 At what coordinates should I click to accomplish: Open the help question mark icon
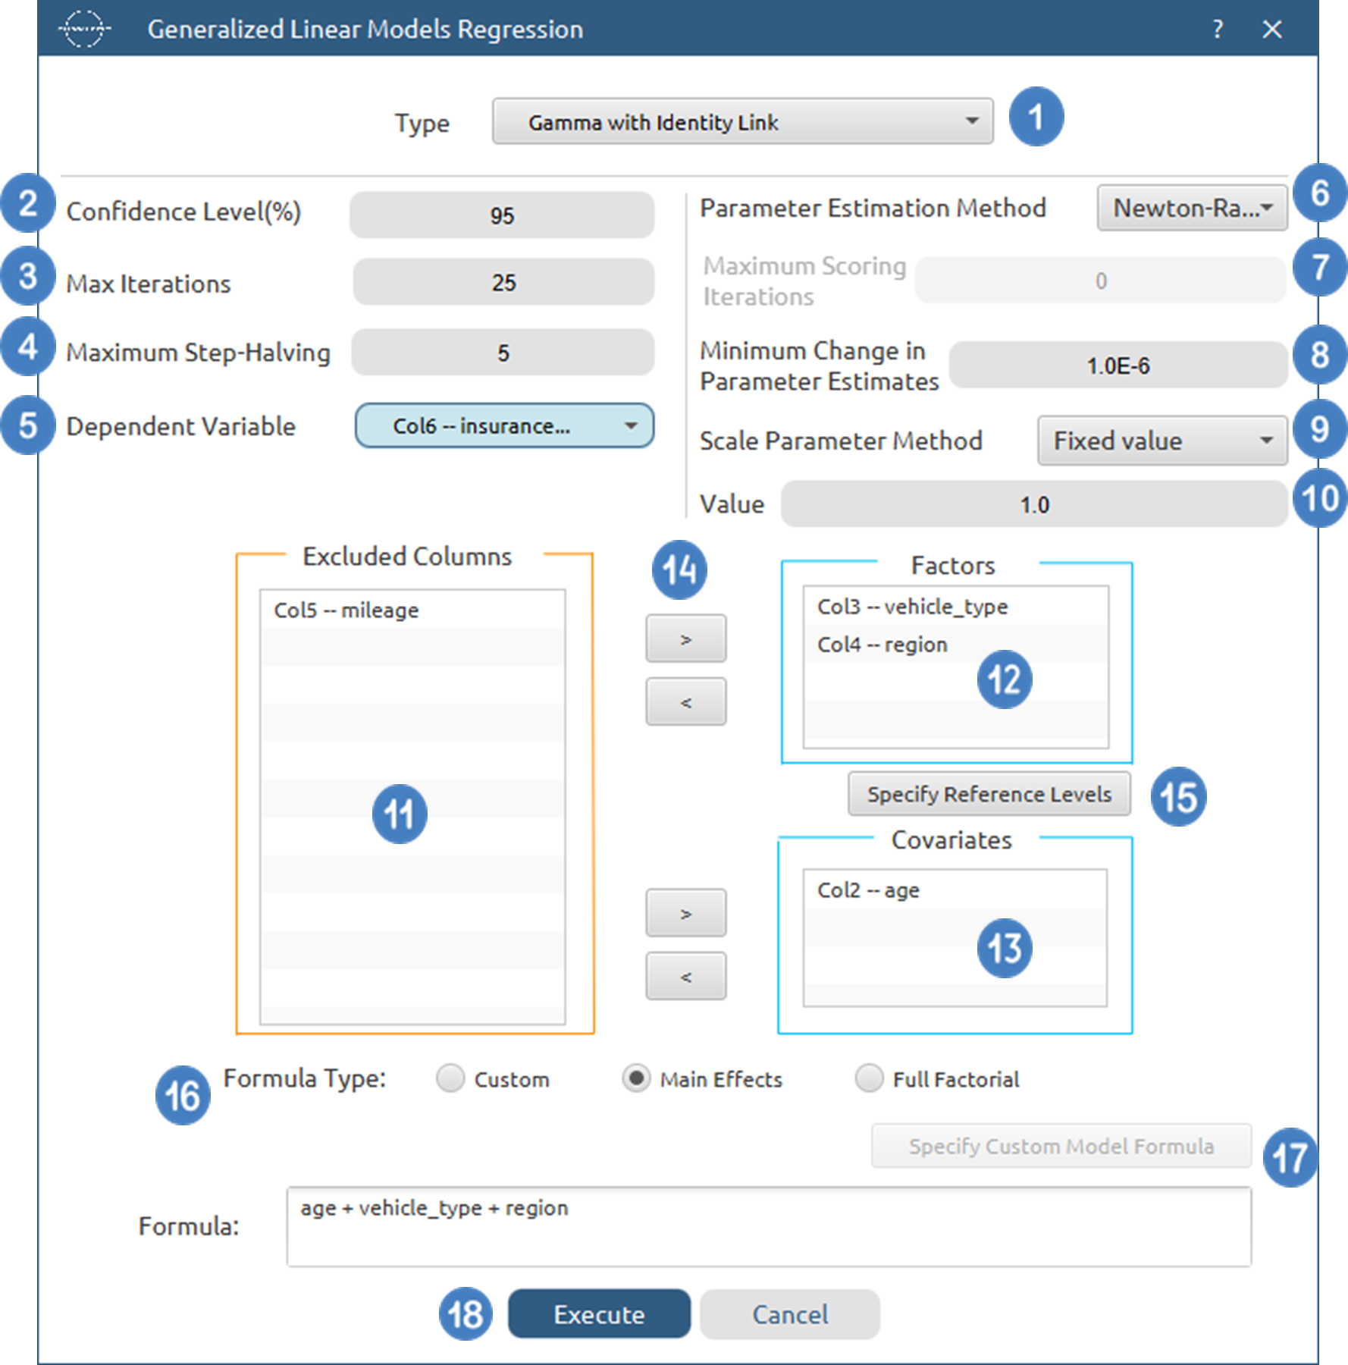click(x=1218, y=30)
